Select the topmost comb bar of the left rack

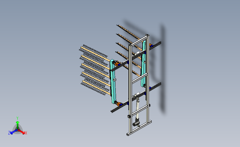(x=95, y=54)
